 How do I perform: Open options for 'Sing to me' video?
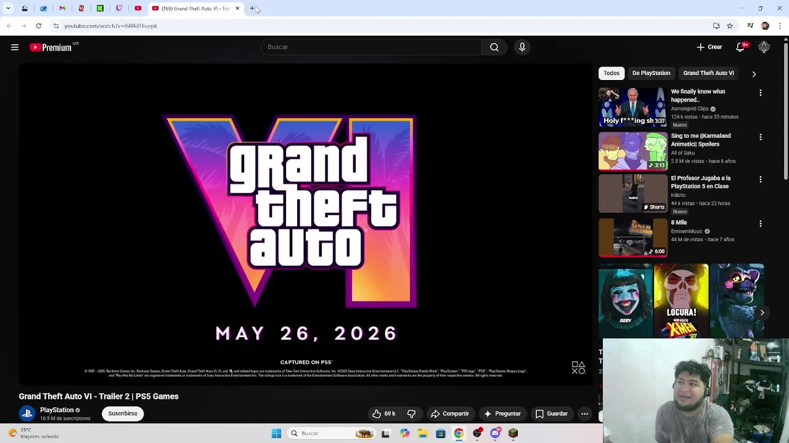point(760,137)
